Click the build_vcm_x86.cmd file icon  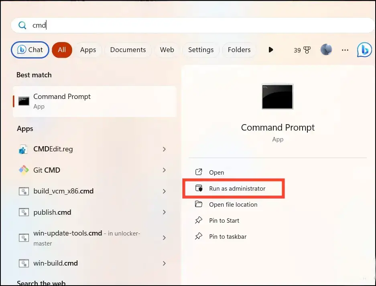click(24, 191)
